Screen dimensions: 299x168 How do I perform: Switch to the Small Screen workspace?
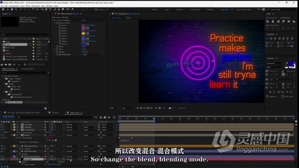pyautogui.click(x=195, y=10)
